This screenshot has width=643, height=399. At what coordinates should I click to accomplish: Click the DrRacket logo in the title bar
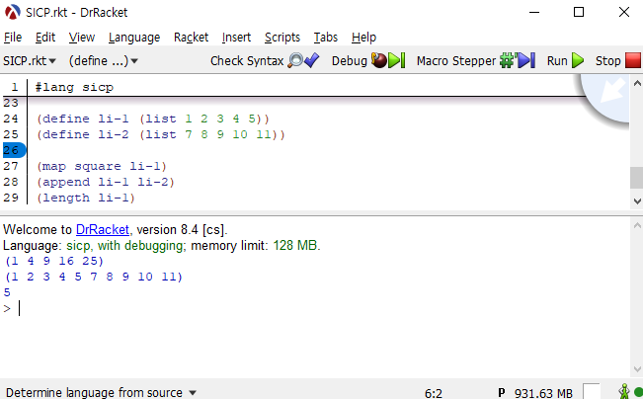(x=13, y=12)
